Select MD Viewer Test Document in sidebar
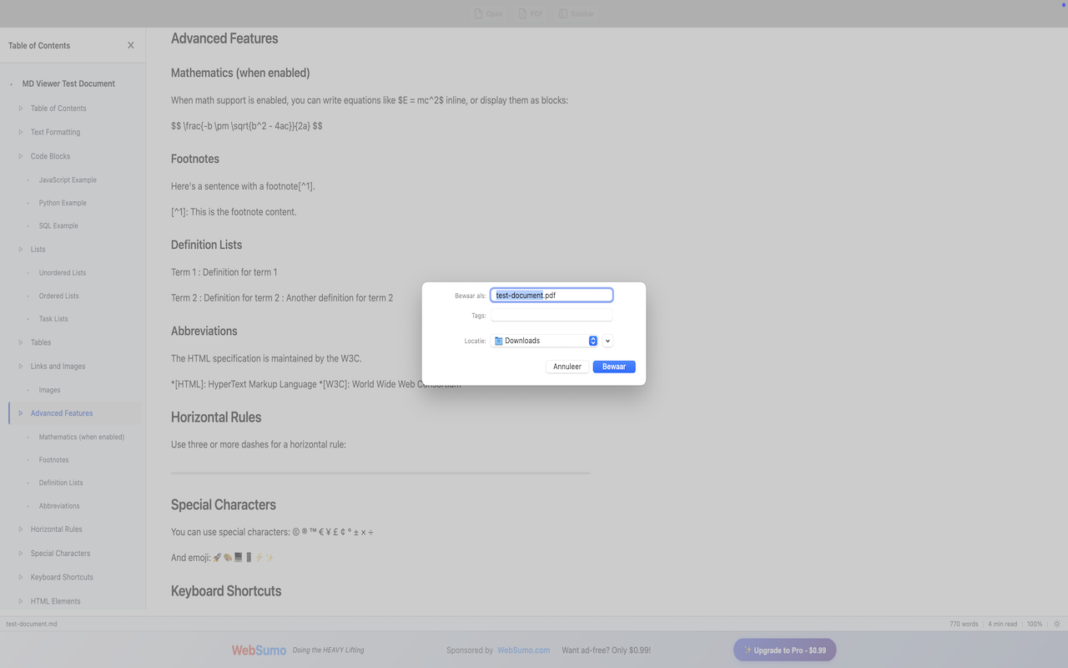1068x668 pixels. coord(68,83)
